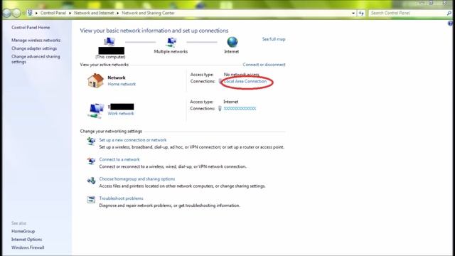
Task: Click Choose homegroup and sharing options
Action: click(x=137, y=178)
